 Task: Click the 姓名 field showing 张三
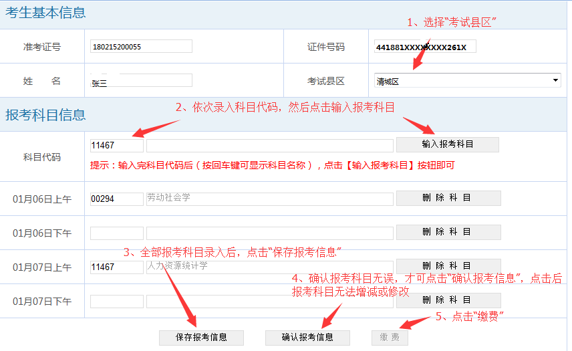tap(141, 81)
